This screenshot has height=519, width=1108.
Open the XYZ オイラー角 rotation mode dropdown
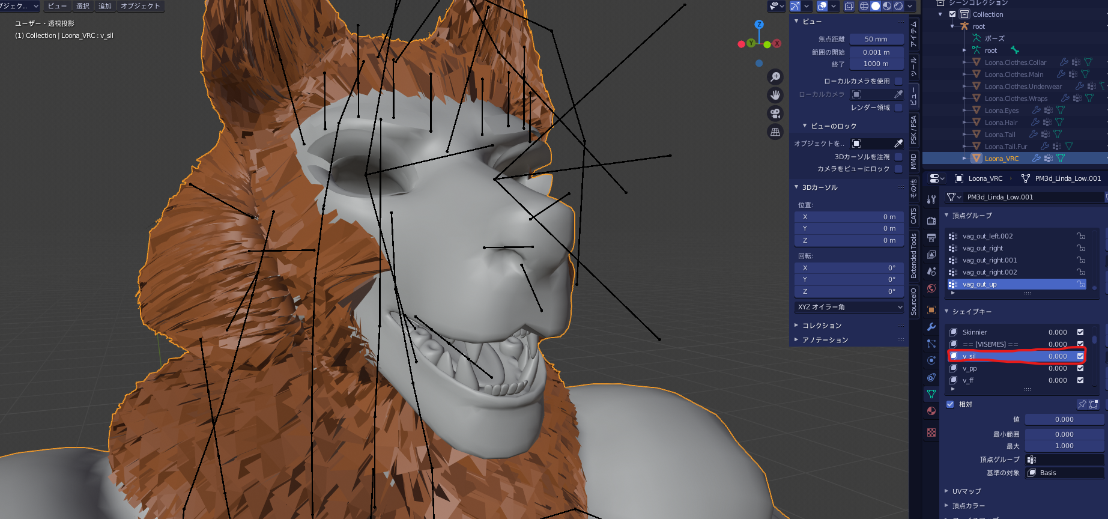pos(849,307)
